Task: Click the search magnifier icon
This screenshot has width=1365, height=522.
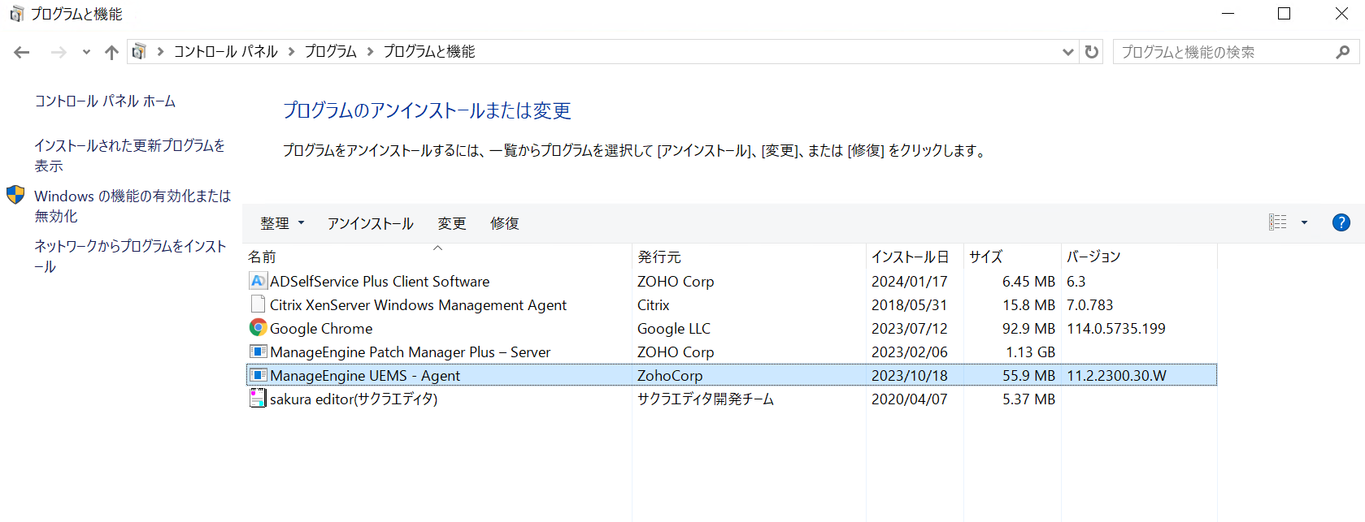Action: pyautogui.click(x=1342, y=52)
